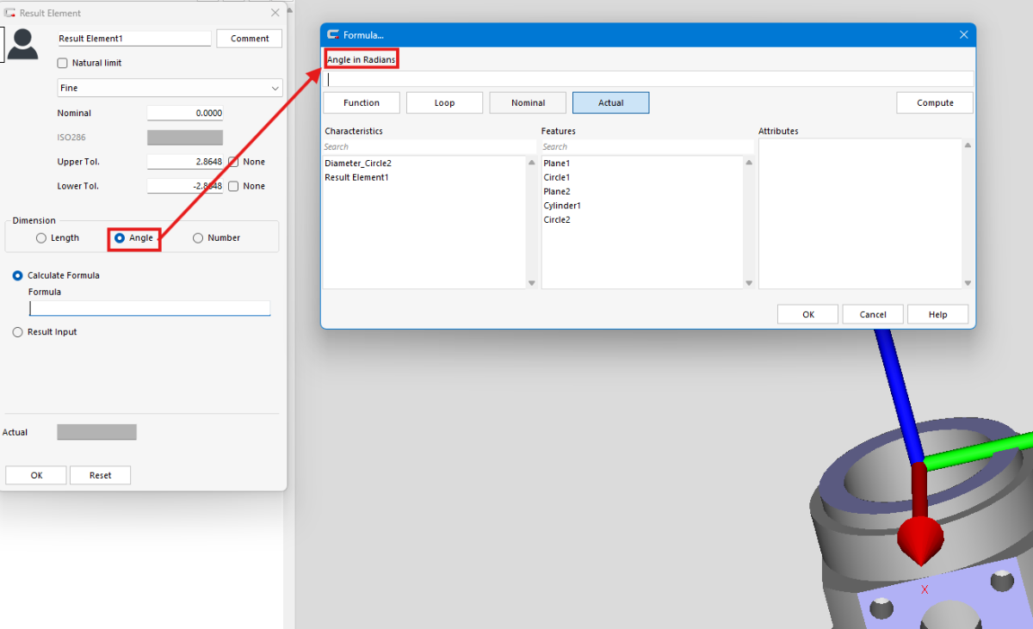Image resolution: width=1033 pixels, height=629 pixels.
Task: Open the Fine tolerance class dropdown
Action: pyautogui.click(x=170, y=88)
